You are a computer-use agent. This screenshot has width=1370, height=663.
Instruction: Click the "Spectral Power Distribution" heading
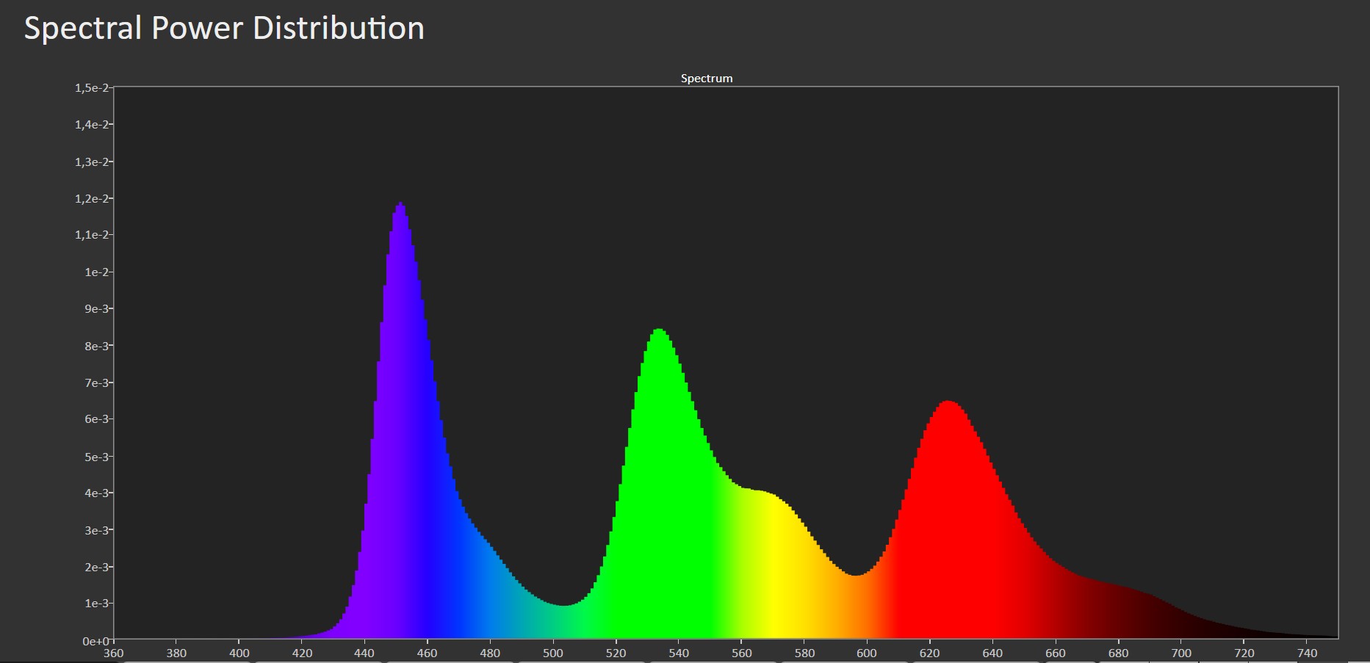tap(224, 29)
